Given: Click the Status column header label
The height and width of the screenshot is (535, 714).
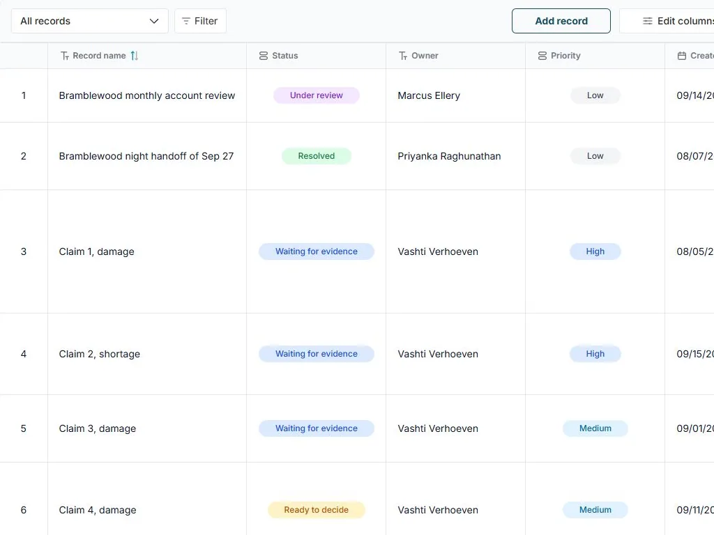Looking at the screenshot, I should 285,56.
